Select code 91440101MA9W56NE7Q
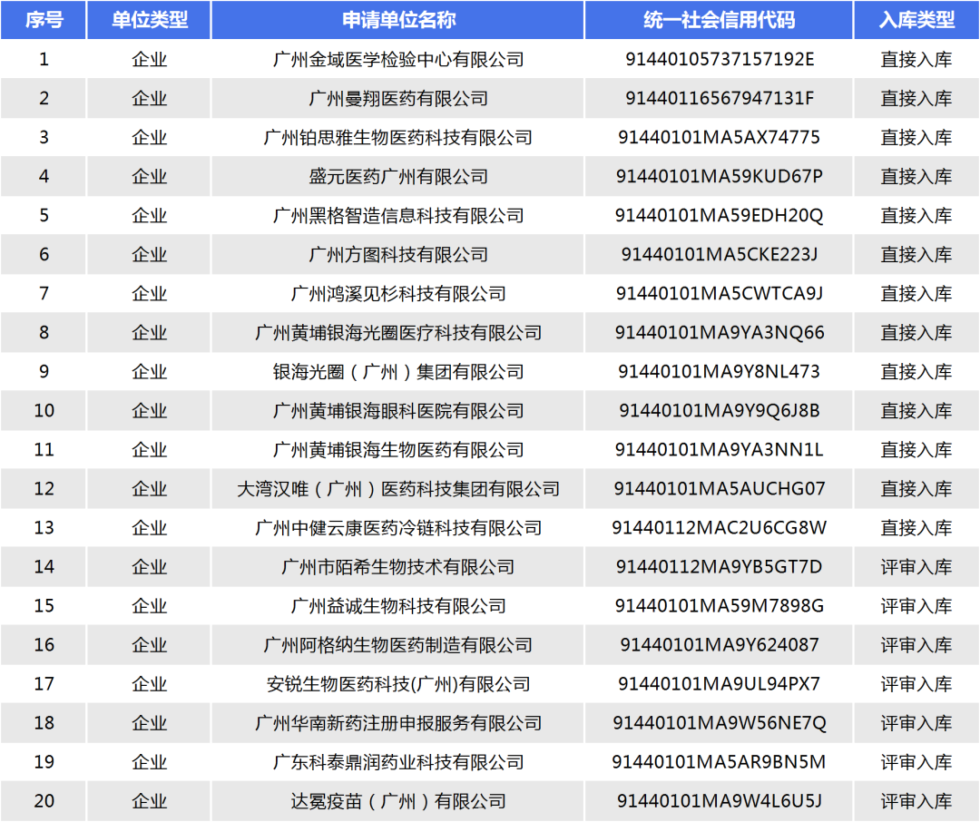This screenshot has width=980, height=822. coord(720,723)
